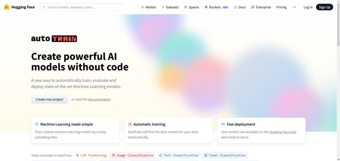Open the Datasets page
This screenshot has height=161, width=340.
(170, 7)
